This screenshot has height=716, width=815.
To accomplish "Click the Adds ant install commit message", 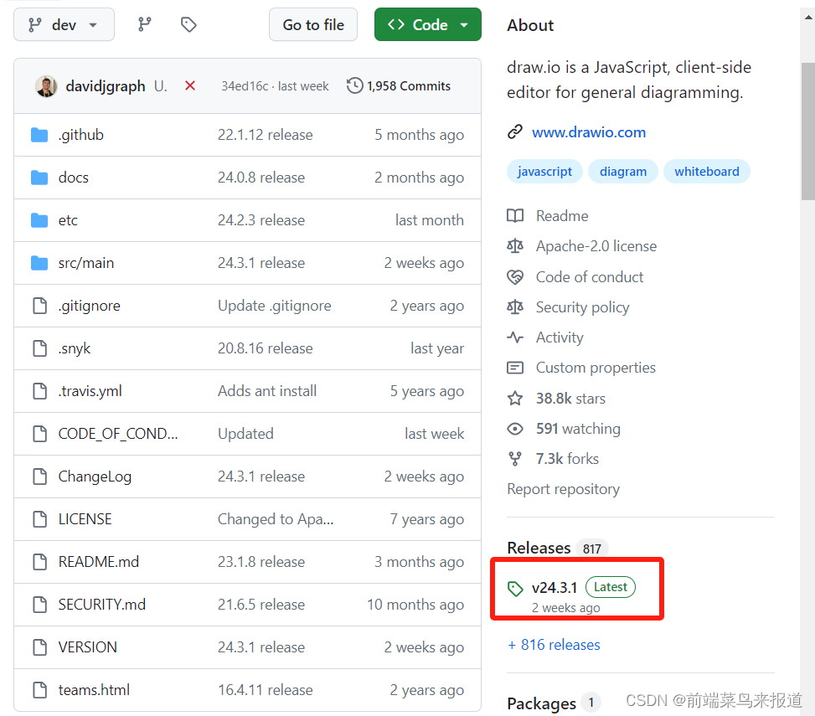I will pyautogui.click(x=267, y=391).
